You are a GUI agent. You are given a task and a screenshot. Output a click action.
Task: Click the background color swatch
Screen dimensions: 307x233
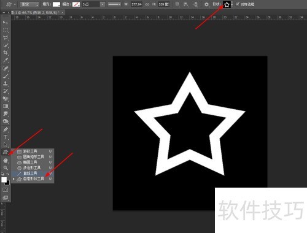pos(8,183)
